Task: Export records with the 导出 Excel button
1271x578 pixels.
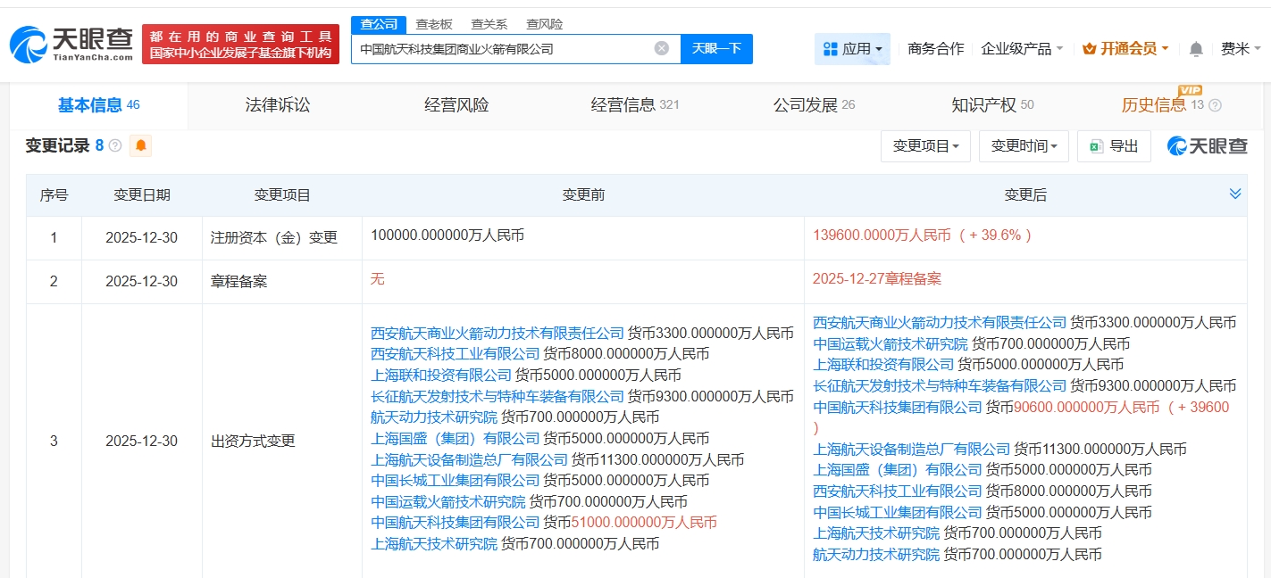Action: click(1113, 146)
